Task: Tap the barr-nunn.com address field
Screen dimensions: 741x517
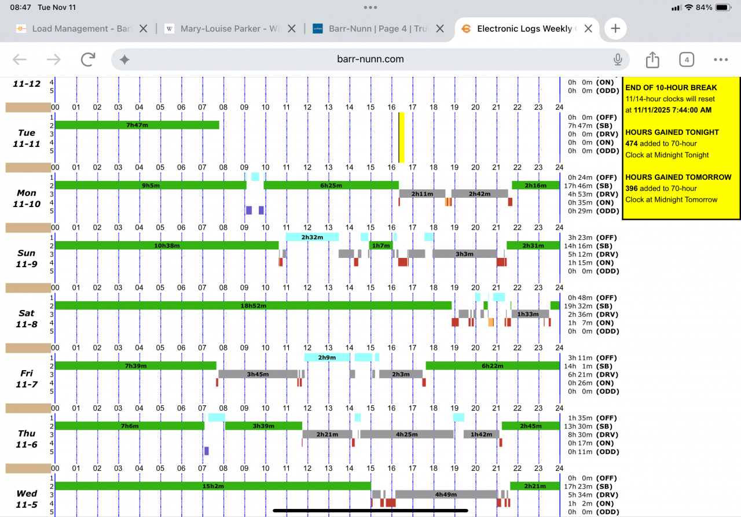Action: pyautogui.click(x=370, y=60)
